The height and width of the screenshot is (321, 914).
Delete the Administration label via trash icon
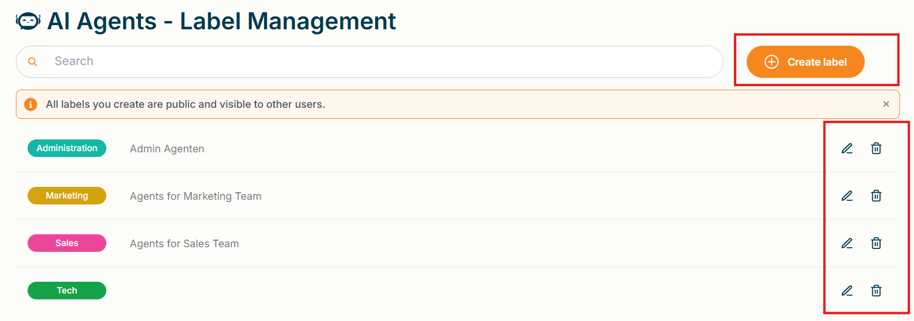click(876, 148)
